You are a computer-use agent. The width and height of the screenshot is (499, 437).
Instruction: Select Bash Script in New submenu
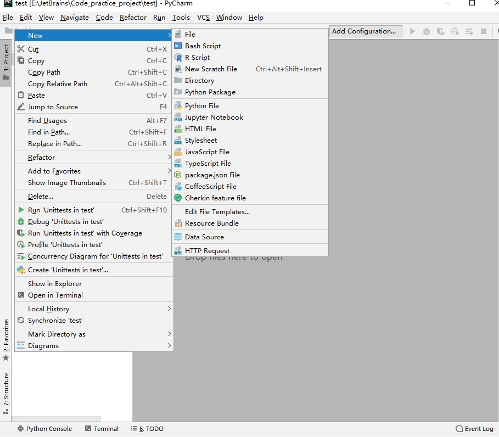point(203,46)
